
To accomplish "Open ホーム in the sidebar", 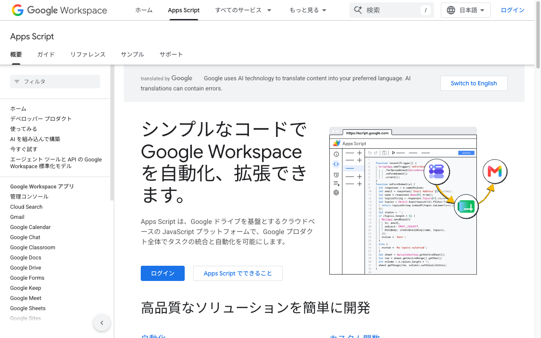I will (x=18, y=109).
